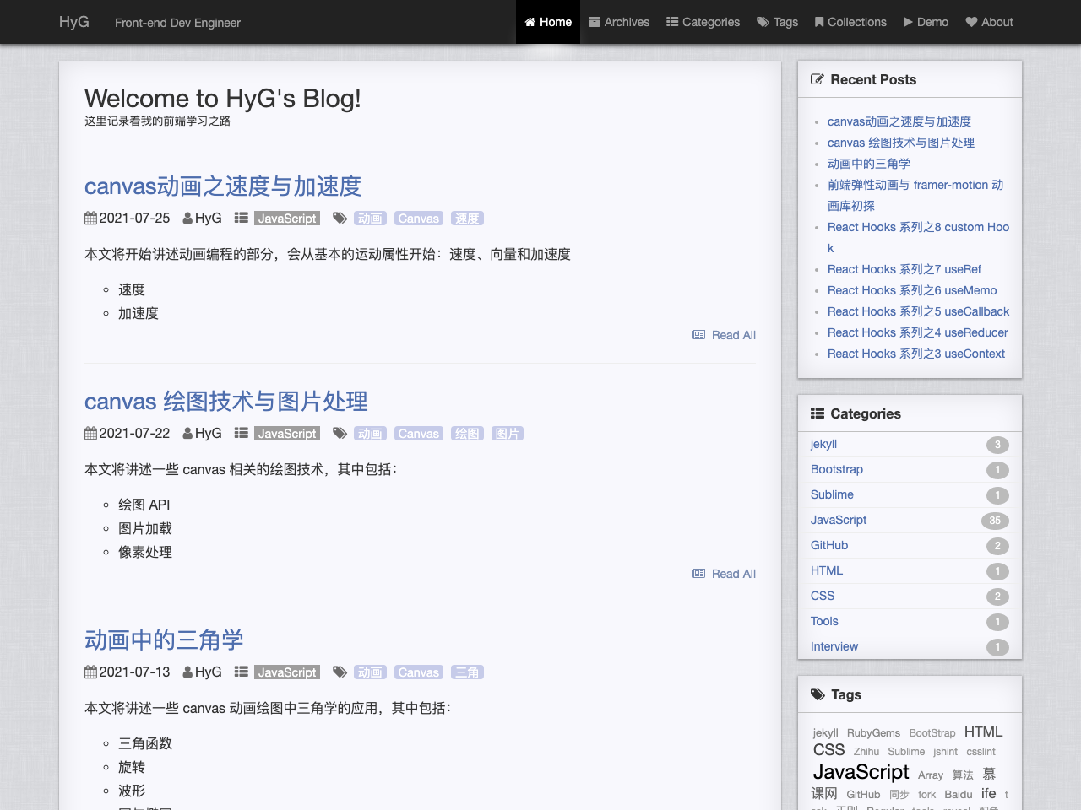Open post title 动画中的三角学
The width and height of the screenshot is (1081, 810).
(x=164, y=640)
